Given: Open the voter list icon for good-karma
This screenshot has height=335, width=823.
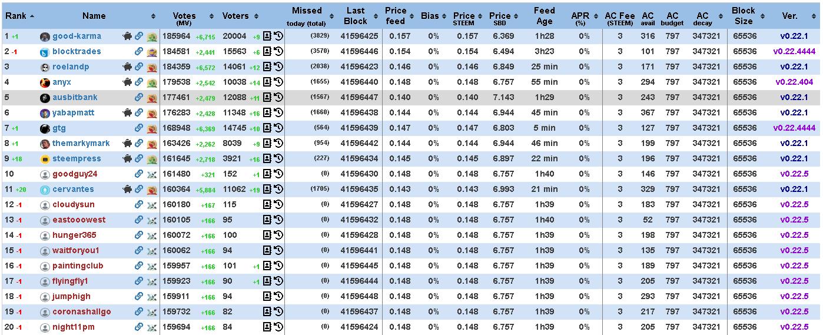Looking at the screenshot, I should [x=267, y=36].
